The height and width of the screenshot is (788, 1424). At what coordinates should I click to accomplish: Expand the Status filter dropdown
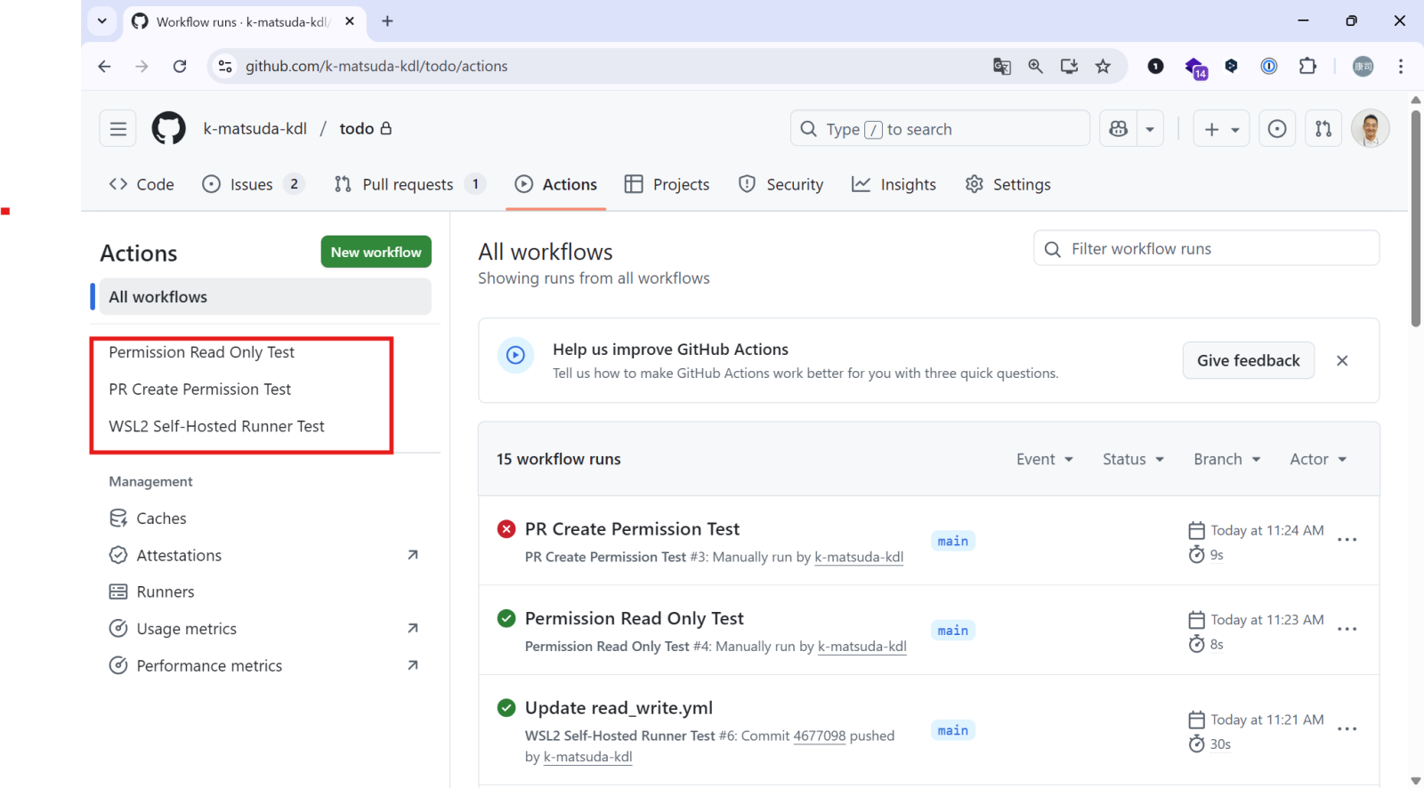click(x=1133, y=459)
